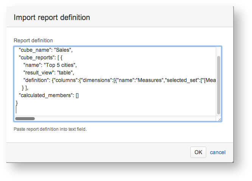Place cursor on the "cube_name": "Sales" line

coord(46,50)
